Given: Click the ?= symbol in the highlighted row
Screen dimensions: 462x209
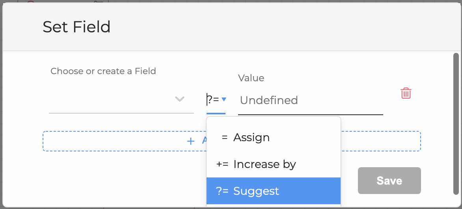Looking at the screenshot, I should pos(222,191).
